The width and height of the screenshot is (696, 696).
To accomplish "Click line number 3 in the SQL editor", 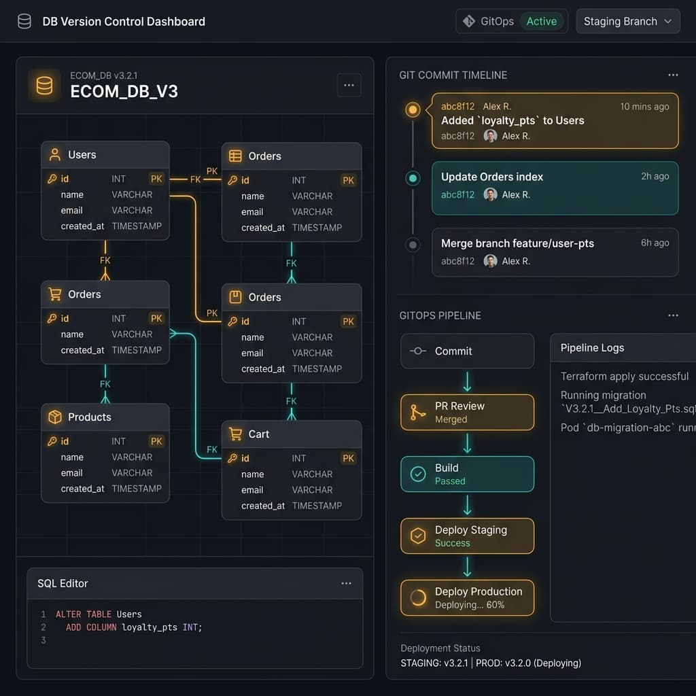I will [43, 640].
